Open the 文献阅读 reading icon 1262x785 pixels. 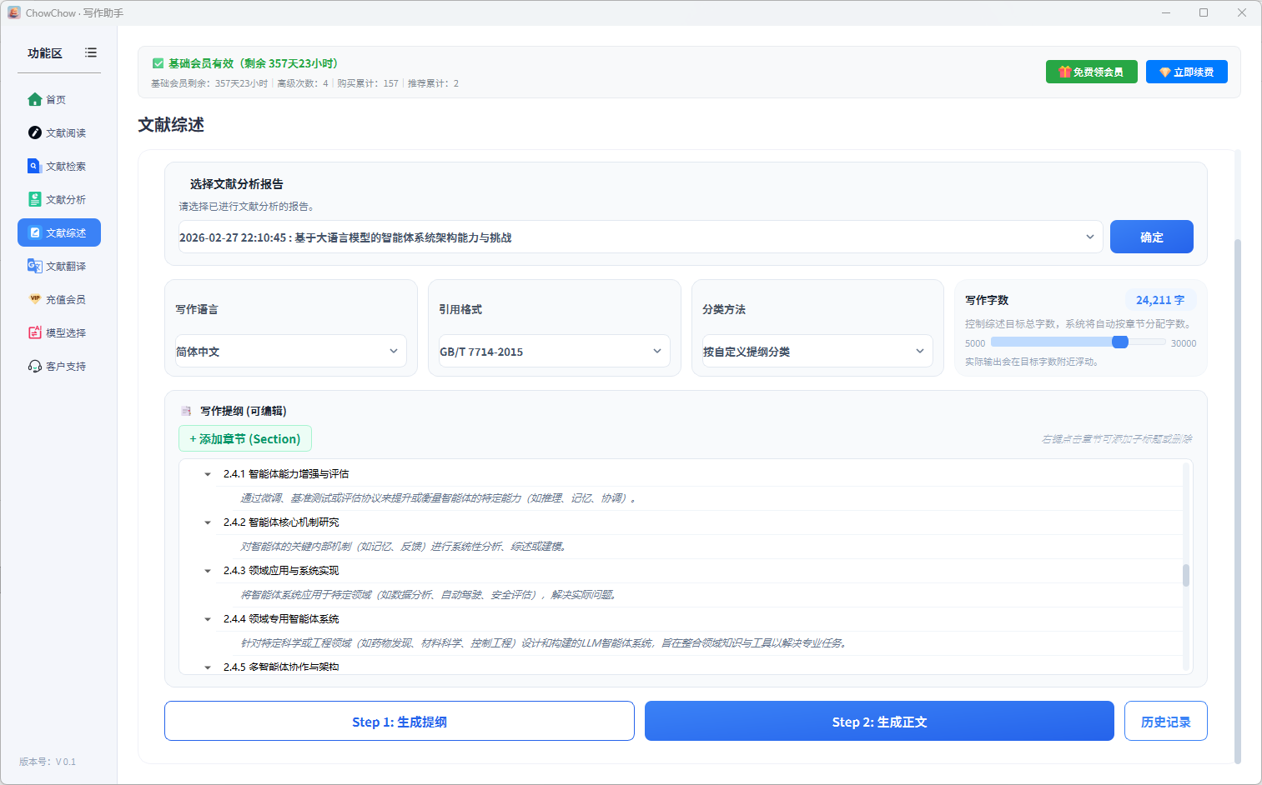(x=34, y=133)
